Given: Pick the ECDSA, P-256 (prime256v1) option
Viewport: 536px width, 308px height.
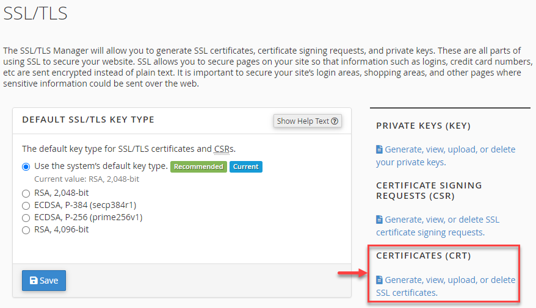Looking at the screenshot, I should 26,218.
